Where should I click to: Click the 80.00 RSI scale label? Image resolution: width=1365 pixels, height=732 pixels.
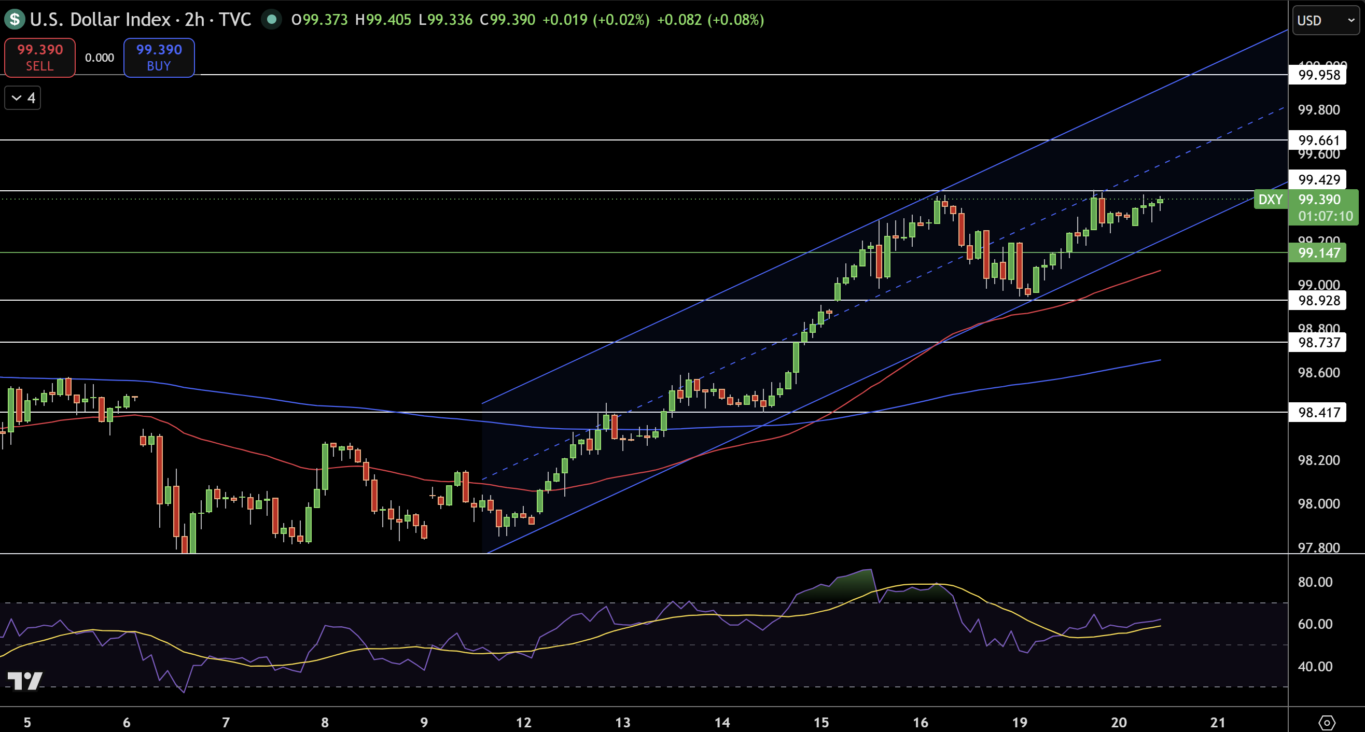point(1315,582)
